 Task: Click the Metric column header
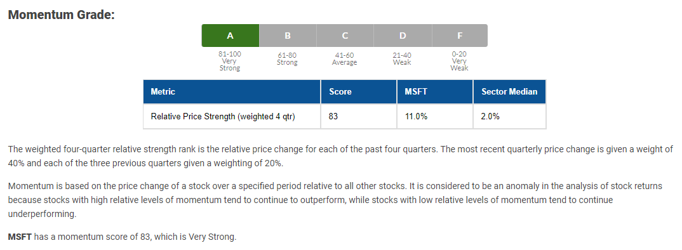[232, 92]
